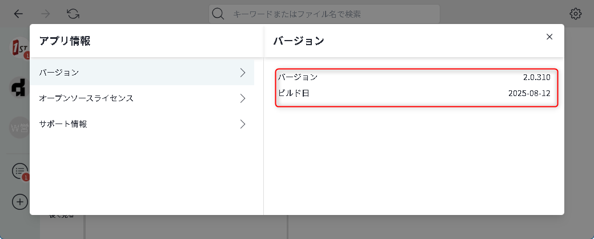Open settings via the gear icon
This screenshot has width=594, height=239.
575,14
